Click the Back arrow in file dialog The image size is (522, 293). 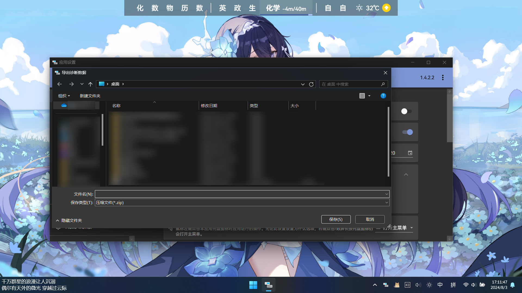(60, 84)
